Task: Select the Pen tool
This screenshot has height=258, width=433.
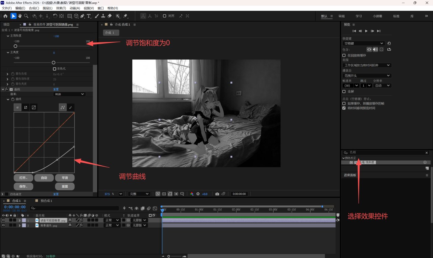Action: coord(83,16)
